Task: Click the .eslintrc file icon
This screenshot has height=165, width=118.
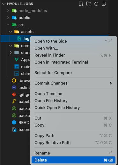Action: coord(14,87)
